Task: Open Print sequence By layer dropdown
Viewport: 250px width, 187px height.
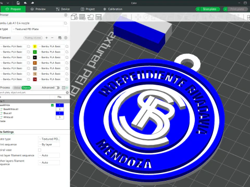Action: 49,144
